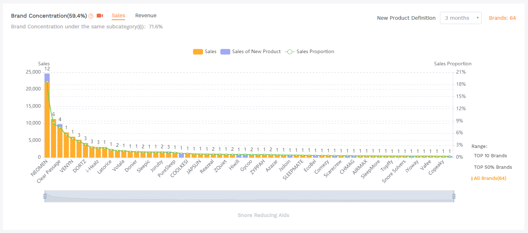
Task: Select TOP 10 Brands range
Action: 490,156
